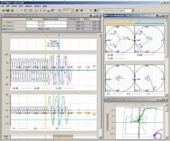Click Cursor 1 measuring signal cell IL1
The image size is (170, 141).
[x=55, y=22]
